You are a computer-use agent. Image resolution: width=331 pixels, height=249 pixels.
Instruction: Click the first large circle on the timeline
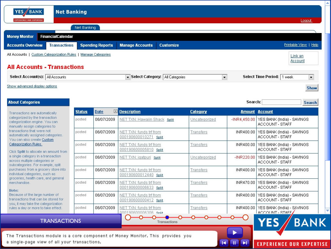pyautogui.click(x=128, y=217)
